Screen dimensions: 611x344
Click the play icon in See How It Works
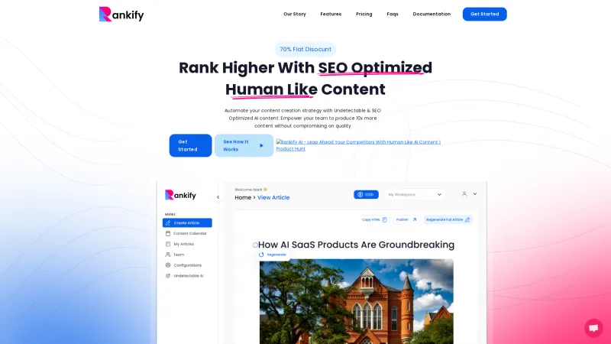point(261,145)
